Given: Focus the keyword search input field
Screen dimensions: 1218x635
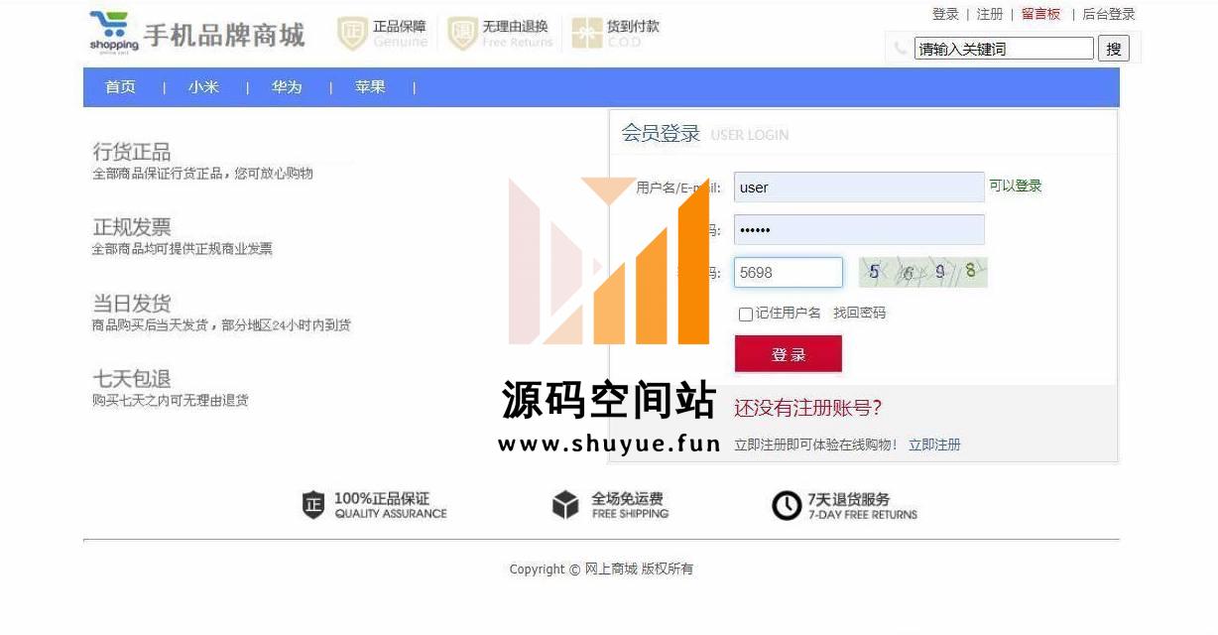Looking at the screenshot, I should [x=1004, y=49].
